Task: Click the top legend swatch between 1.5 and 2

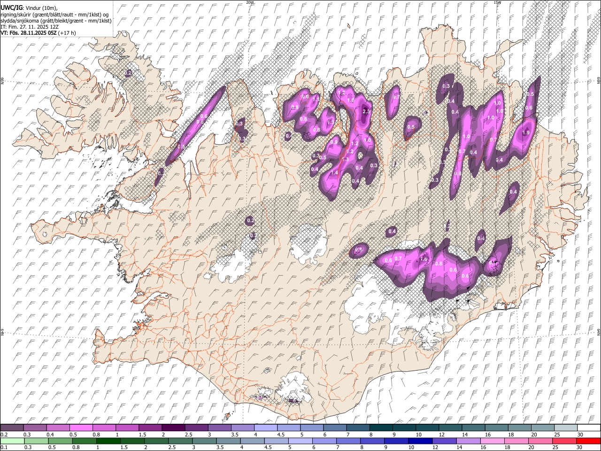Action: [150, 428]
